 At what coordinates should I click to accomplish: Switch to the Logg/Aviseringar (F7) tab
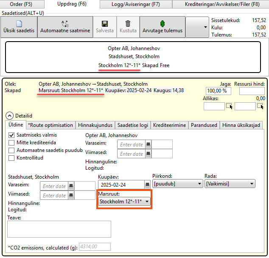[136, 4]
